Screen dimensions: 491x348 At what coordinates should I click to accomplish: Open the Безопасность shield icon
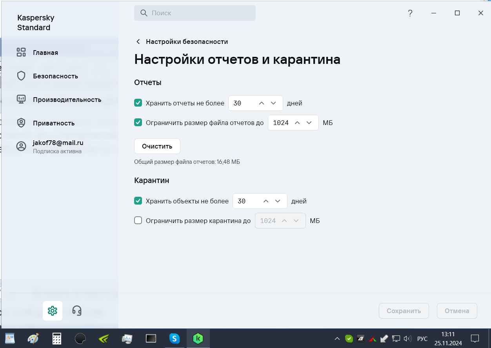21,76
